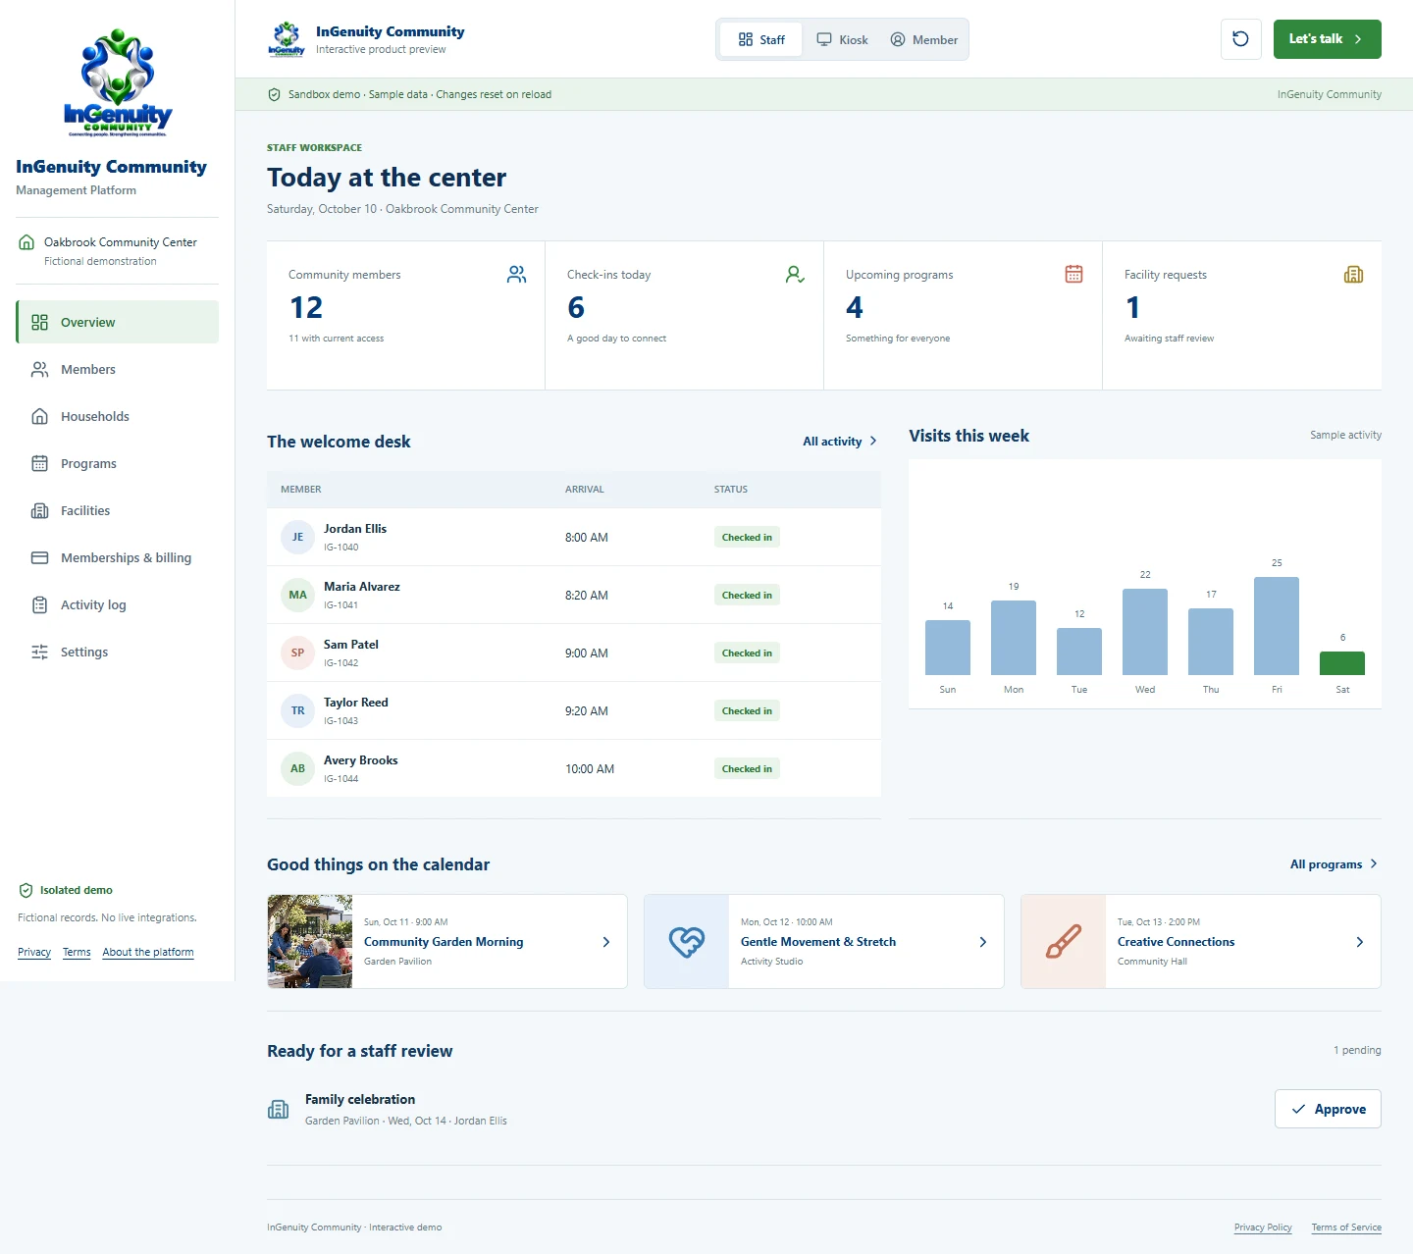The width and height of the screenshot is (1413, 1254).
Task: Click Maria Alvarez MA avatar
Action: click(297, 596)
